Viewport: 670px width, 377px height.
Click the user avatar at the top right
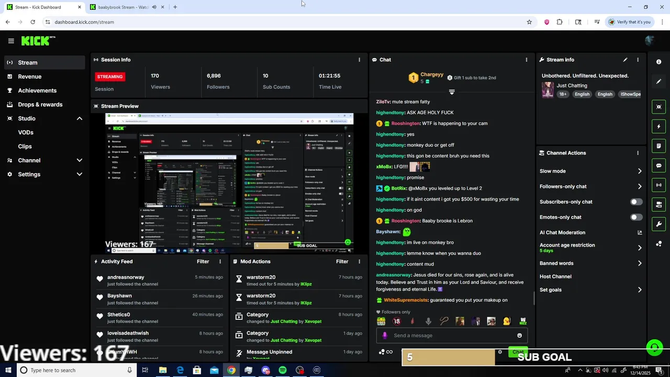650,41
